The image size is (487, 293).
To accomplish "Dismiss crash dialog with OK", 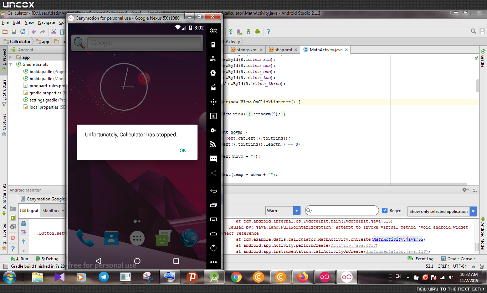I will coord(183,151).
